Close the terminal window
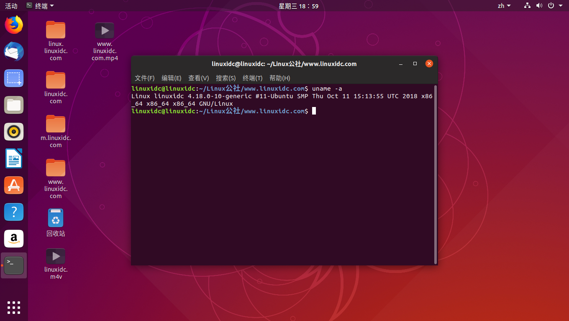This screenshot has width=569, height=321. point(429,64)
